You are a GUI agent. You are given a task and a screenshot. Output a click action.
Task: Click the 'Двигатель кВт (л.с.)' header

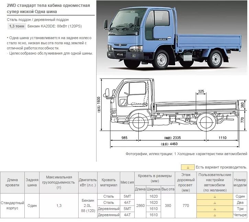pyautogui.click(x=88, y=183)
